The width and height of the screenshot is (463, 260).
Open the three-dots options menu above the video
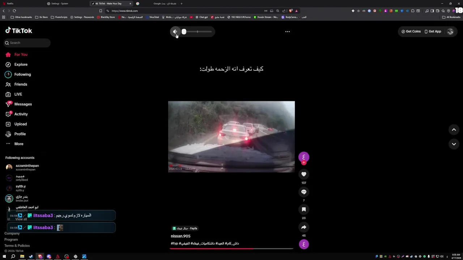tap(288, 31)
